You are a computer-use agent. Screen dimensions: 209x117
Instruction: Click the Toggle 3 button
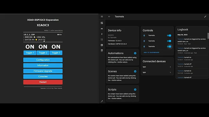[56, 53]
